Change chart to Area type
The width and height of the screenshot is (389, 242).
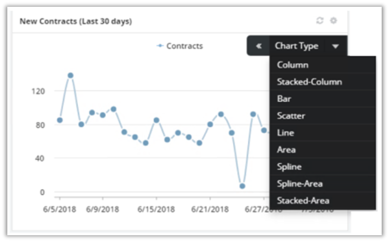click(286, 150)
